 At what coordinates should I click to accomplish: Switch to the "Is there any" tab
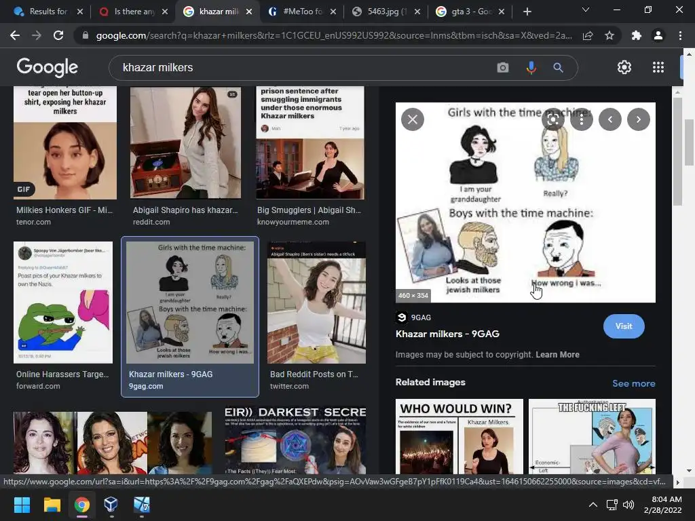134,12
